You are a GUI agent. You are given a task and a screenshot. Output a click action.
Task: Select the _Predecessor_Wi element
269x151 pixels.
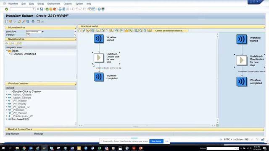(x=22, y=116)
